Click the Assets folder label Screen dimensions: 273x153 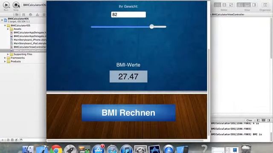pyautogui.click(x=17, y=29)
